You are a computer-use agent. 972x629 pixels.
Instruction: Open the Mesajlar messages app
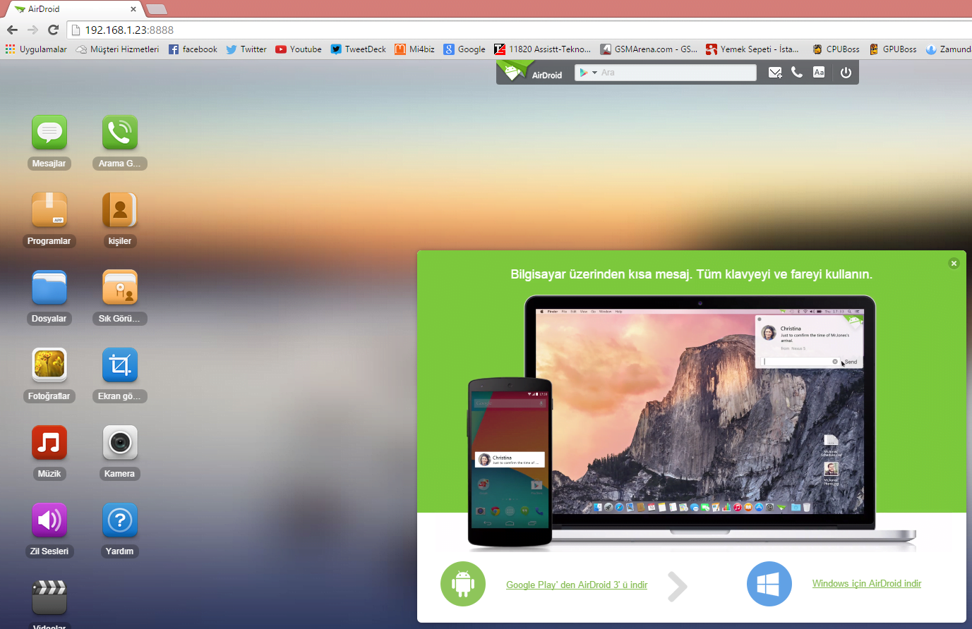(49, 133)
